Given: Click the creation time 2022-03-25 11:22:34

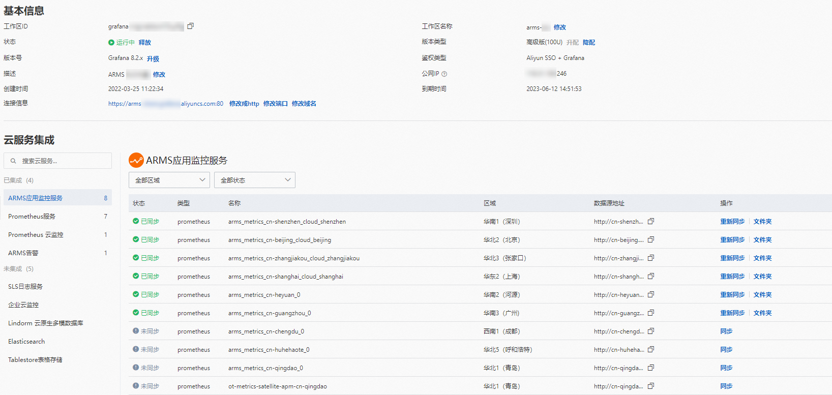Looking at the screenshot, I should click(136, 88).
